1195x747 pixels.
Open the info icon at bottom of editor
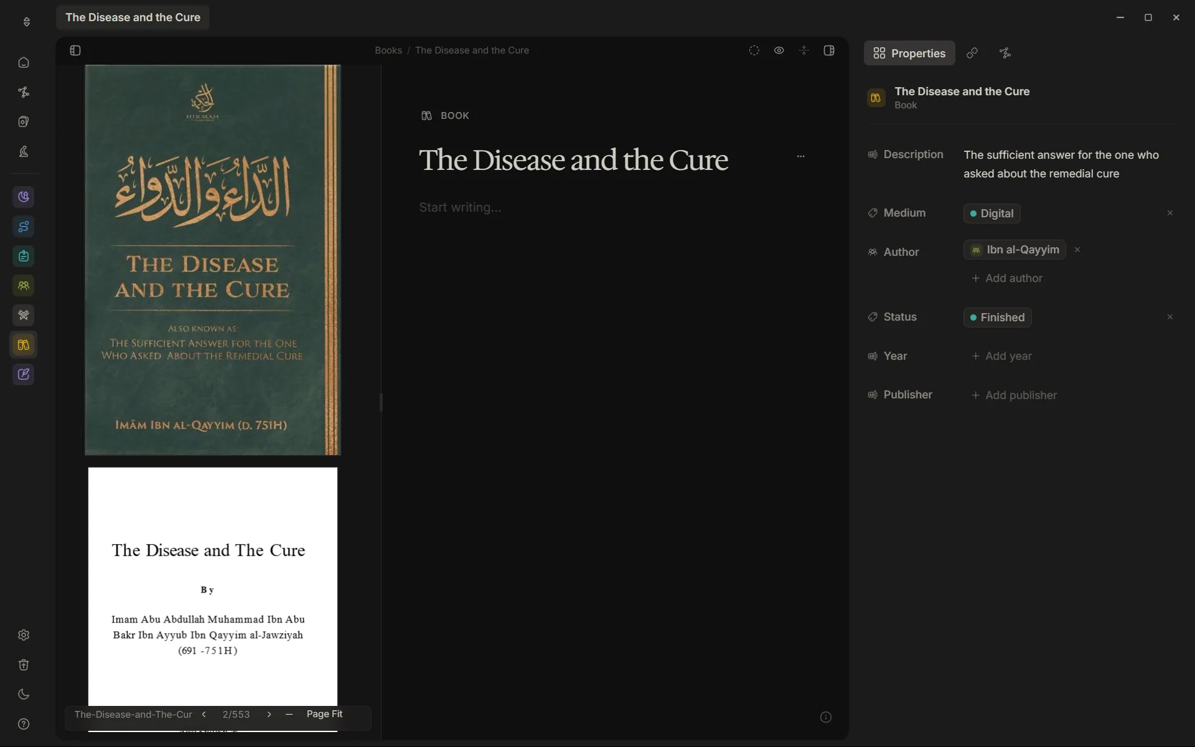tap(826, 717)
